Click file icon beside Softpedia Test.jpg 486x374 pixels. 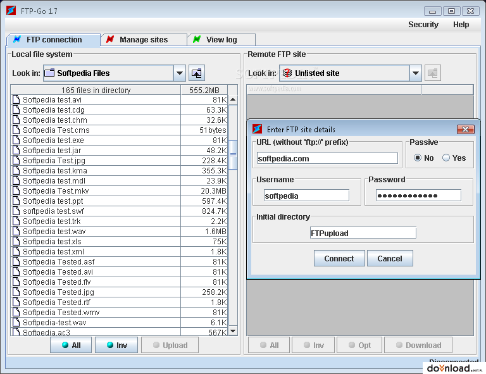16,160
